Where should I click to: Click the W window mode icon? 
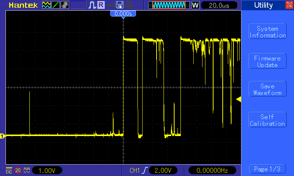tap(195, 5)
